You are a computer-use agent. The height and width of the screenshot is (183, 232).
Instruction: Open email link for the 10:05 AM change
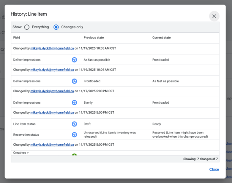[52, 48]
